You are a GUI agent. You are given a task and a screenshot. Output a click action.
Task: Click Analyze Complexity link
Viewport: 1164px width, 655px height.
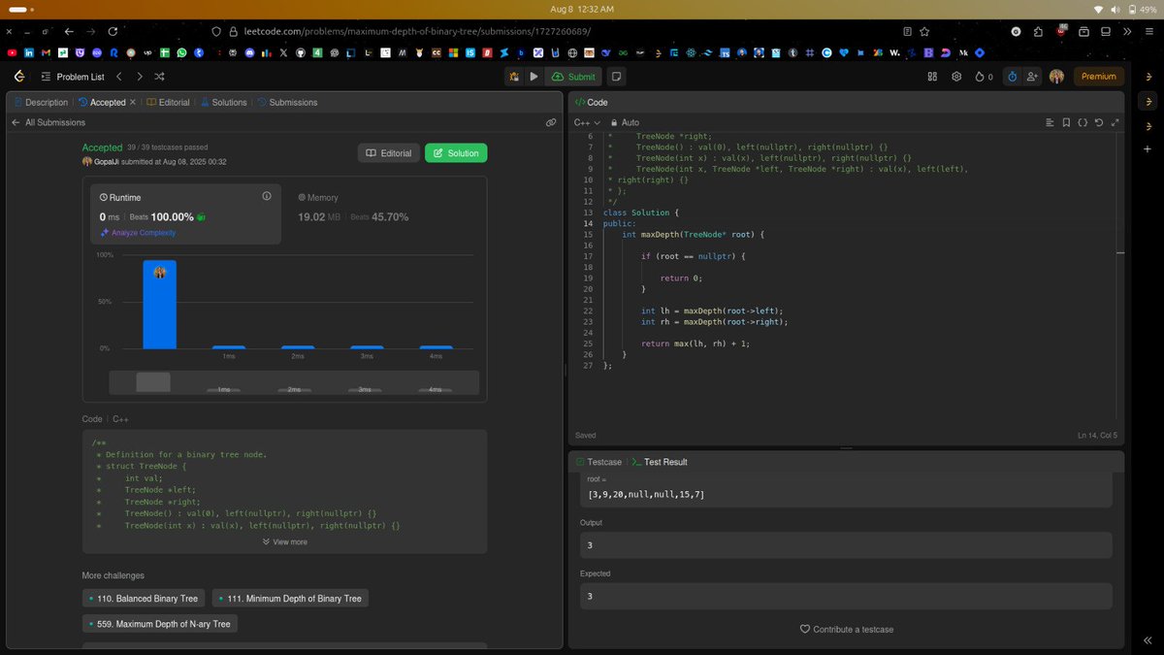pyautogui.click(x=138, y=233)
